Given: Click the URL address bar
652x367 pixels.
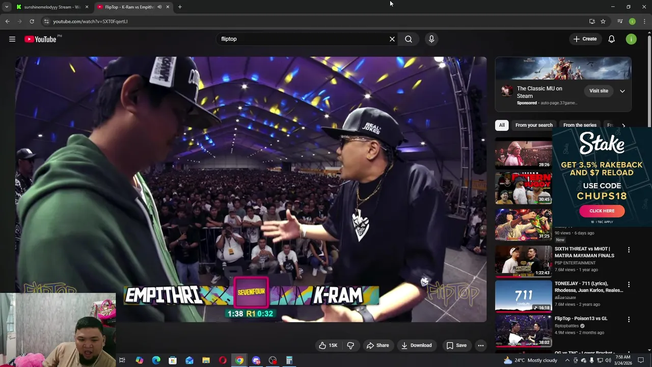Looking at the screenshot, I should [316, 21].
